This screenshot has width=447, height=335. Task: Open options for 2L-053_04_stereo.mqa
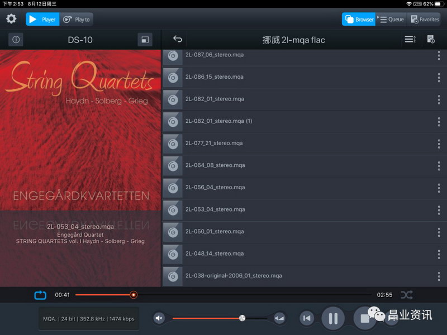click(x=439, y=210)
